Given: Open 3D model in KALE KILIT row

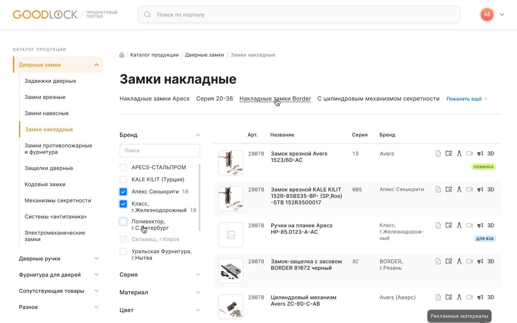Looking at the screenshot, I should 491,189.
